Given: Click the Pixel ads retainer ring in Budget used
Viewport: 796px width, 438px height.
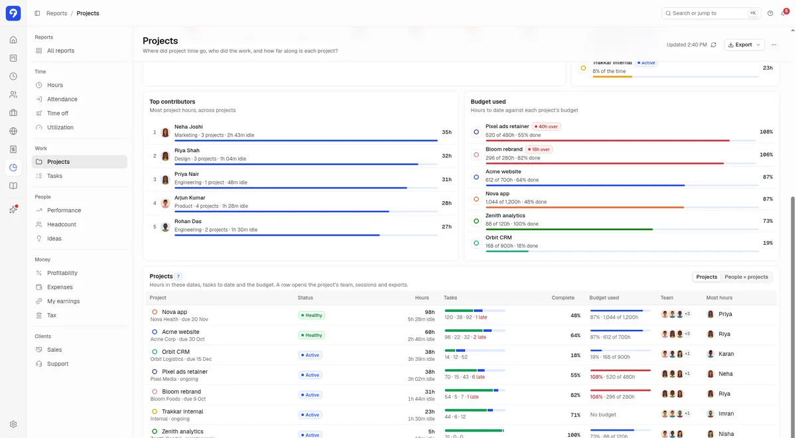Looking at the screenshot, I should tap(476, 132).
